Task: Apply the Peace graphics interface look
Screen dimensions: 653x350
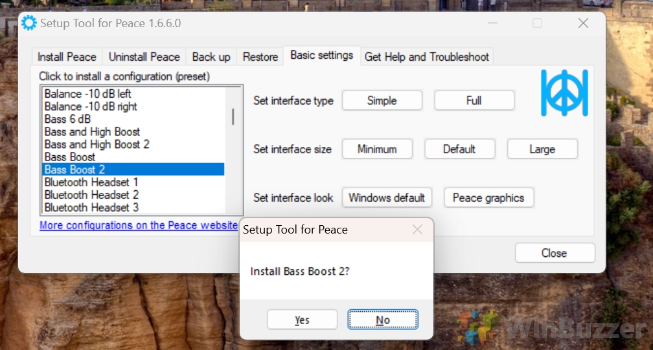Action: point(488,197)
